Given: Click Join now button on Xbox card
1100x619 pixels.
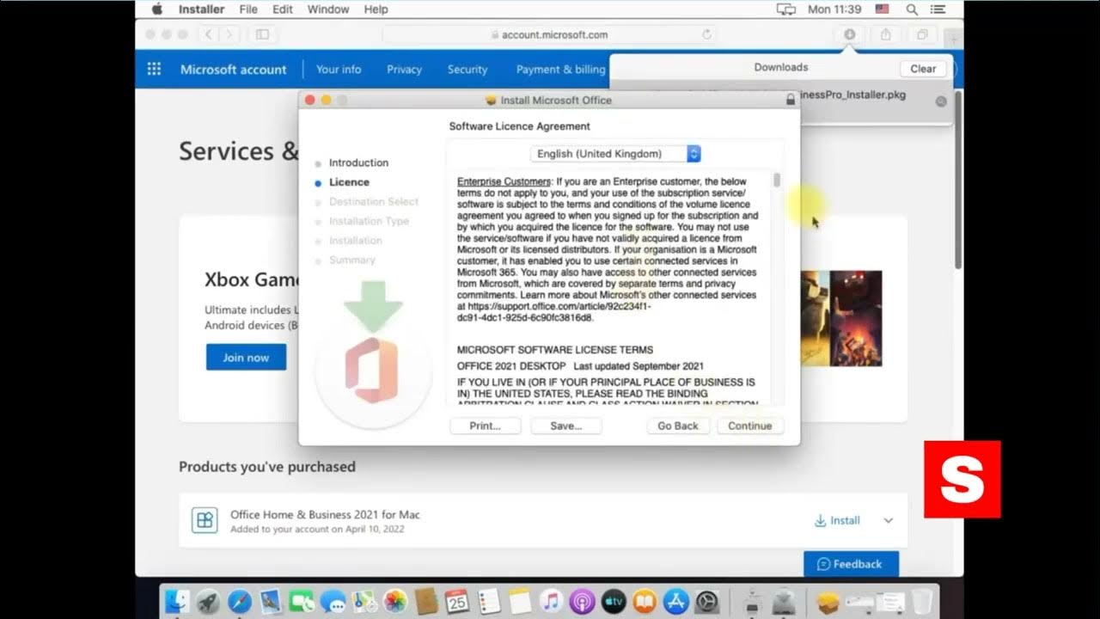Looking at the screenshot, I should (246, 358).
